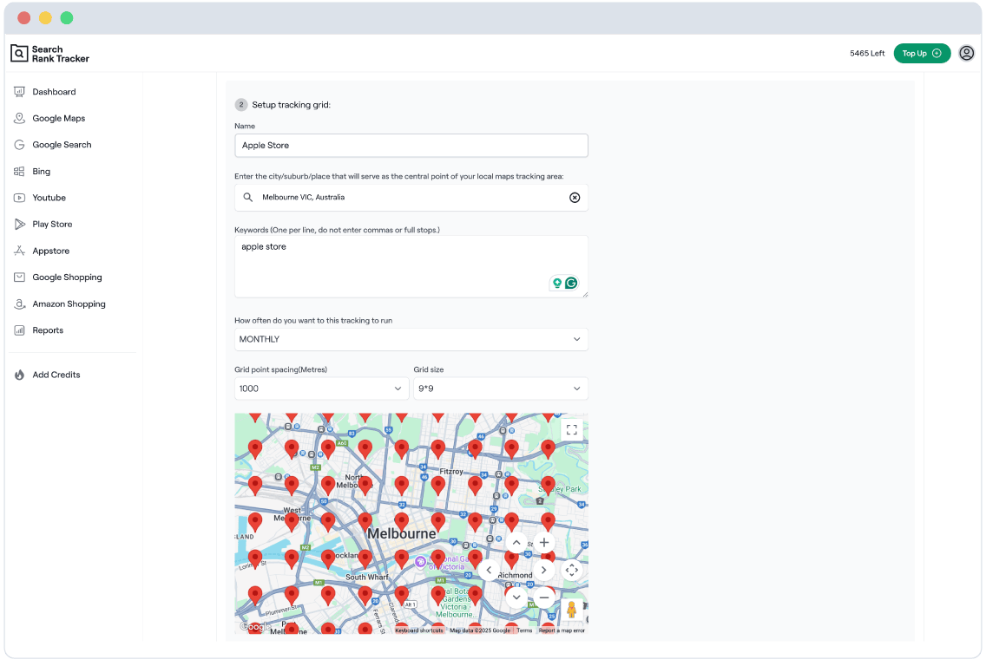Open Google Search menu item

(x=62, y=145)
